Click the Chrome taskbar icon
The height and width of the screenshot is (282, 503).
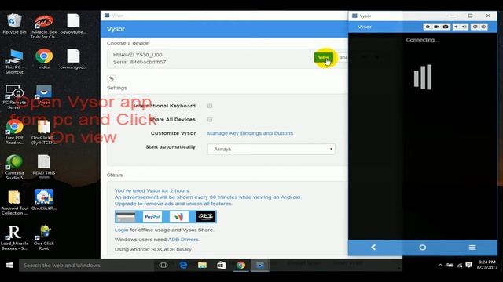[240, 265]
